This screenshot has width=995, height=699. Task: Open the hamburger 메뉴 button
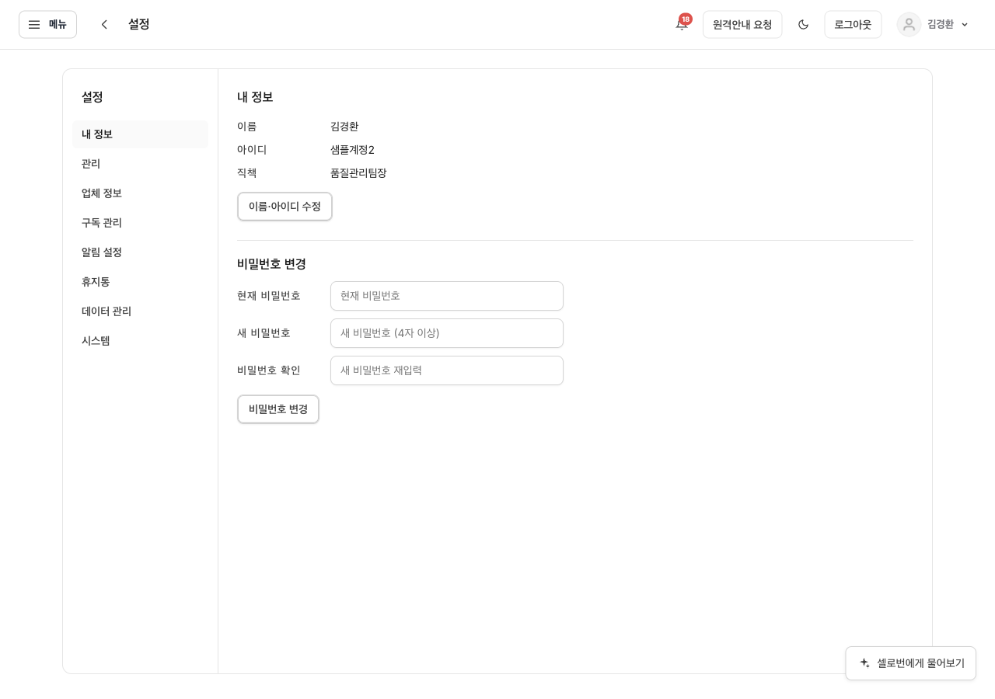(x=47, y=24)
